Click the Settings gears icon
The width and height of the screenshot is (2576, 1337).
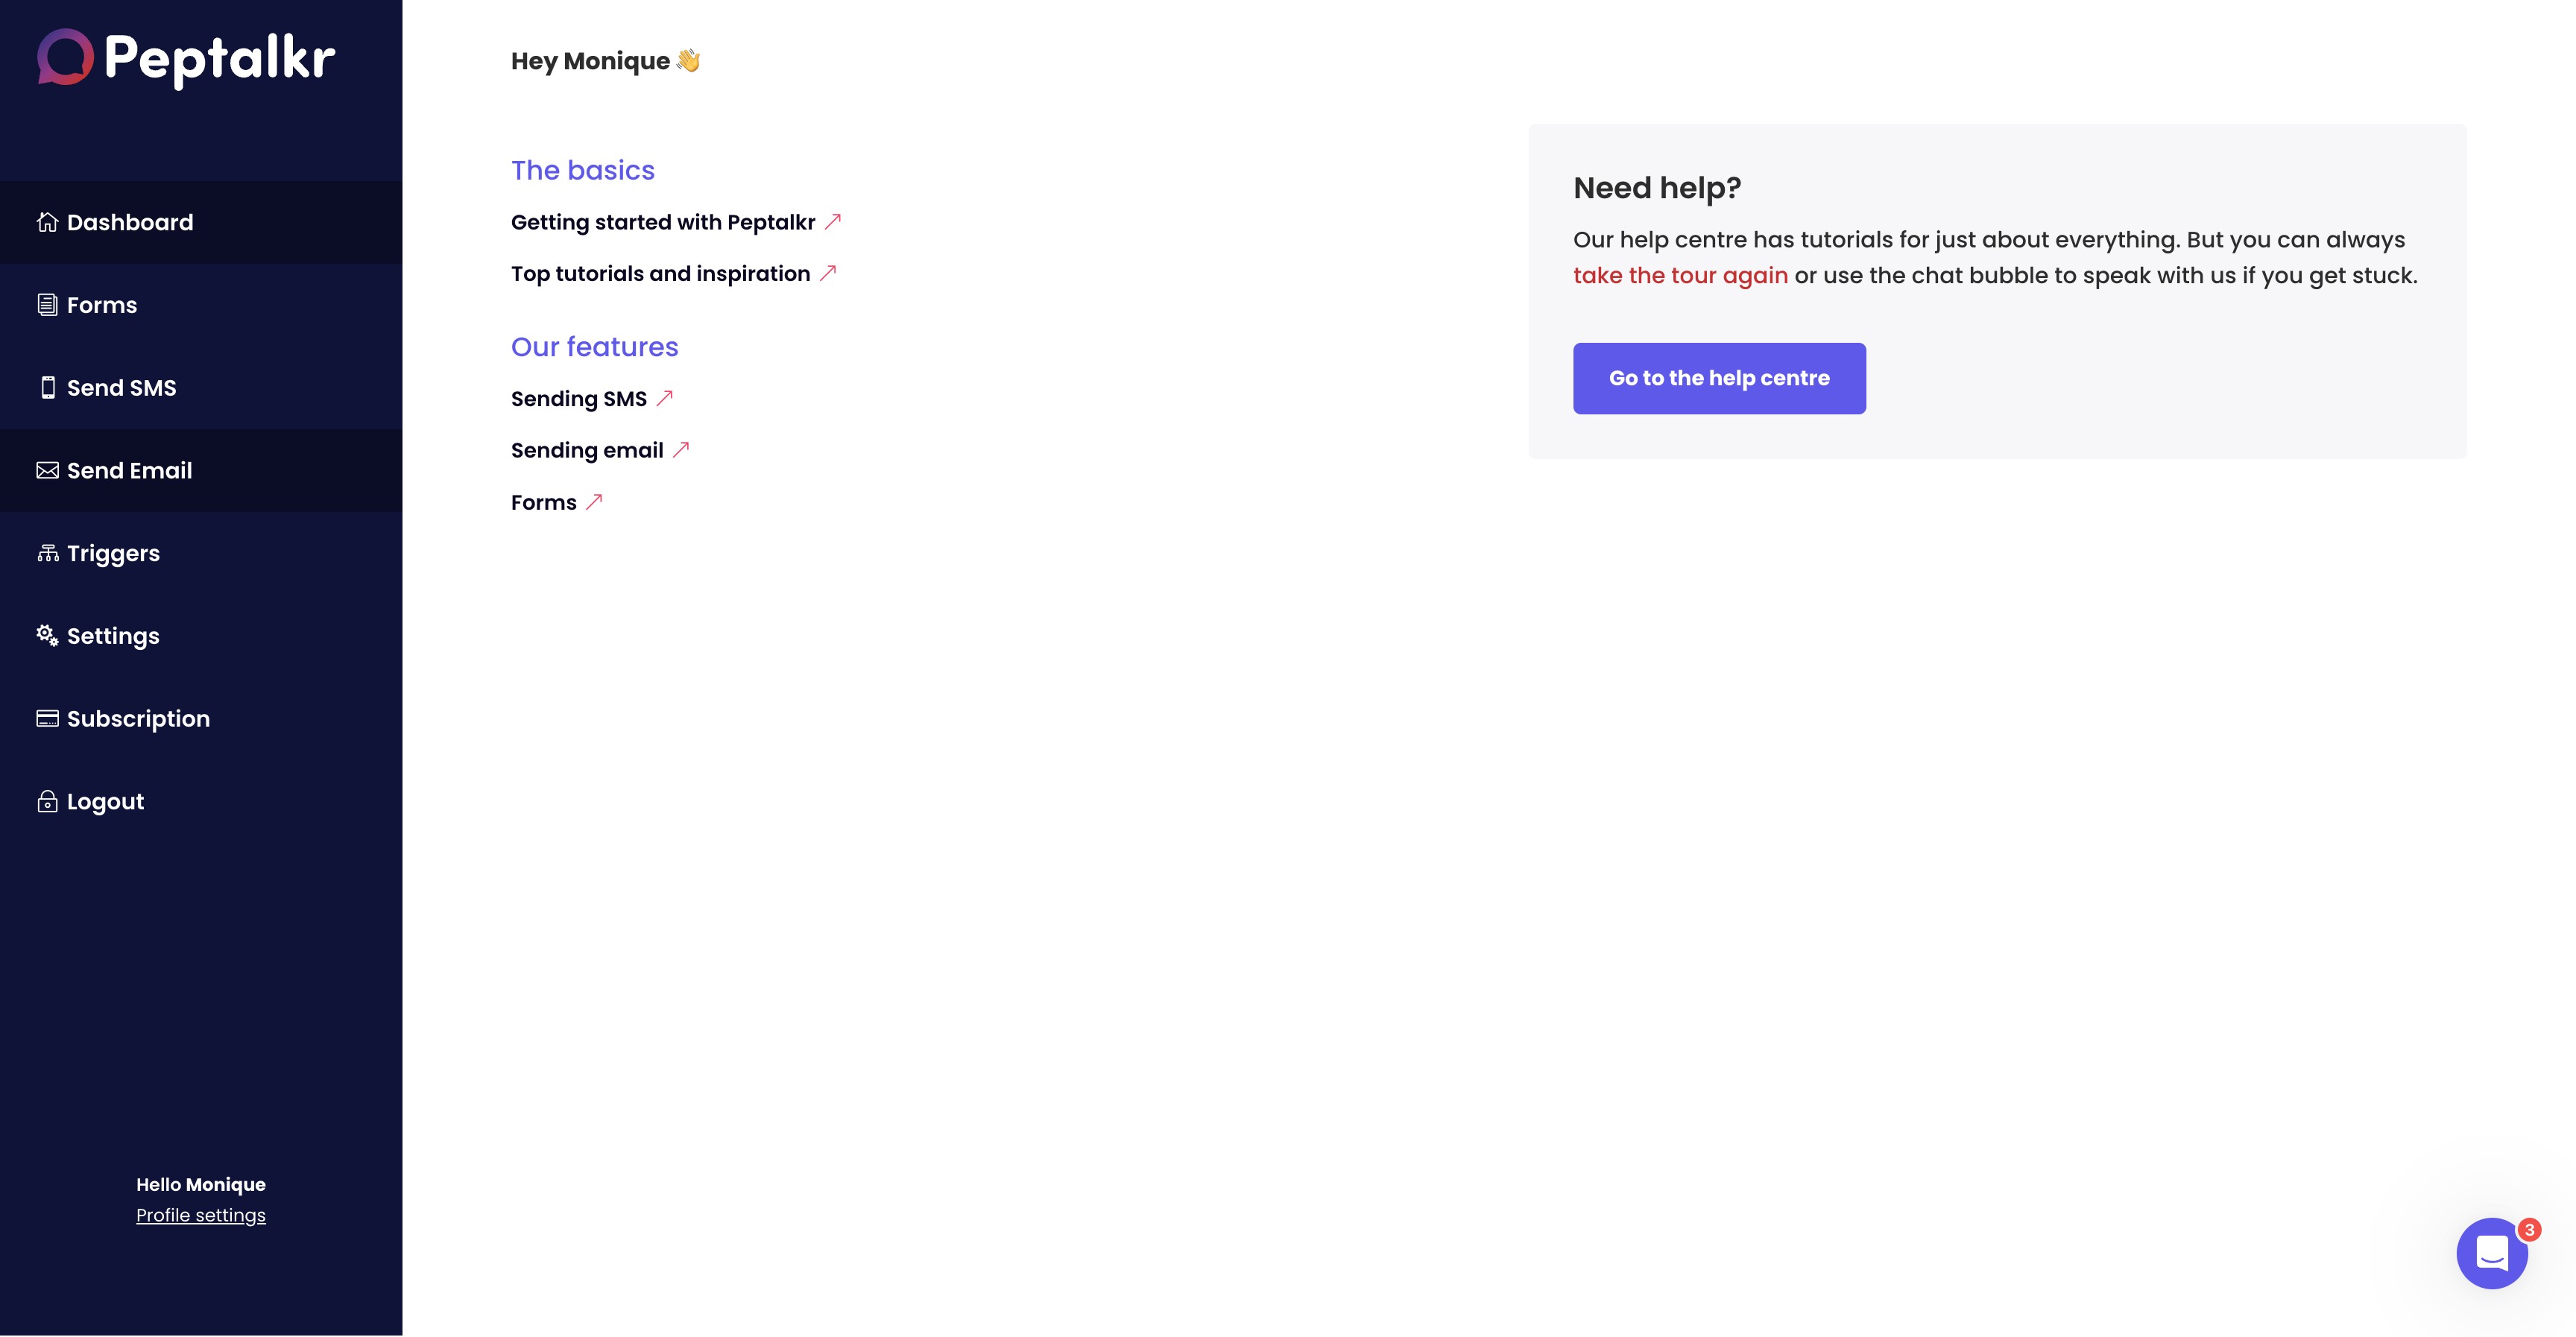tap(47, 635)
